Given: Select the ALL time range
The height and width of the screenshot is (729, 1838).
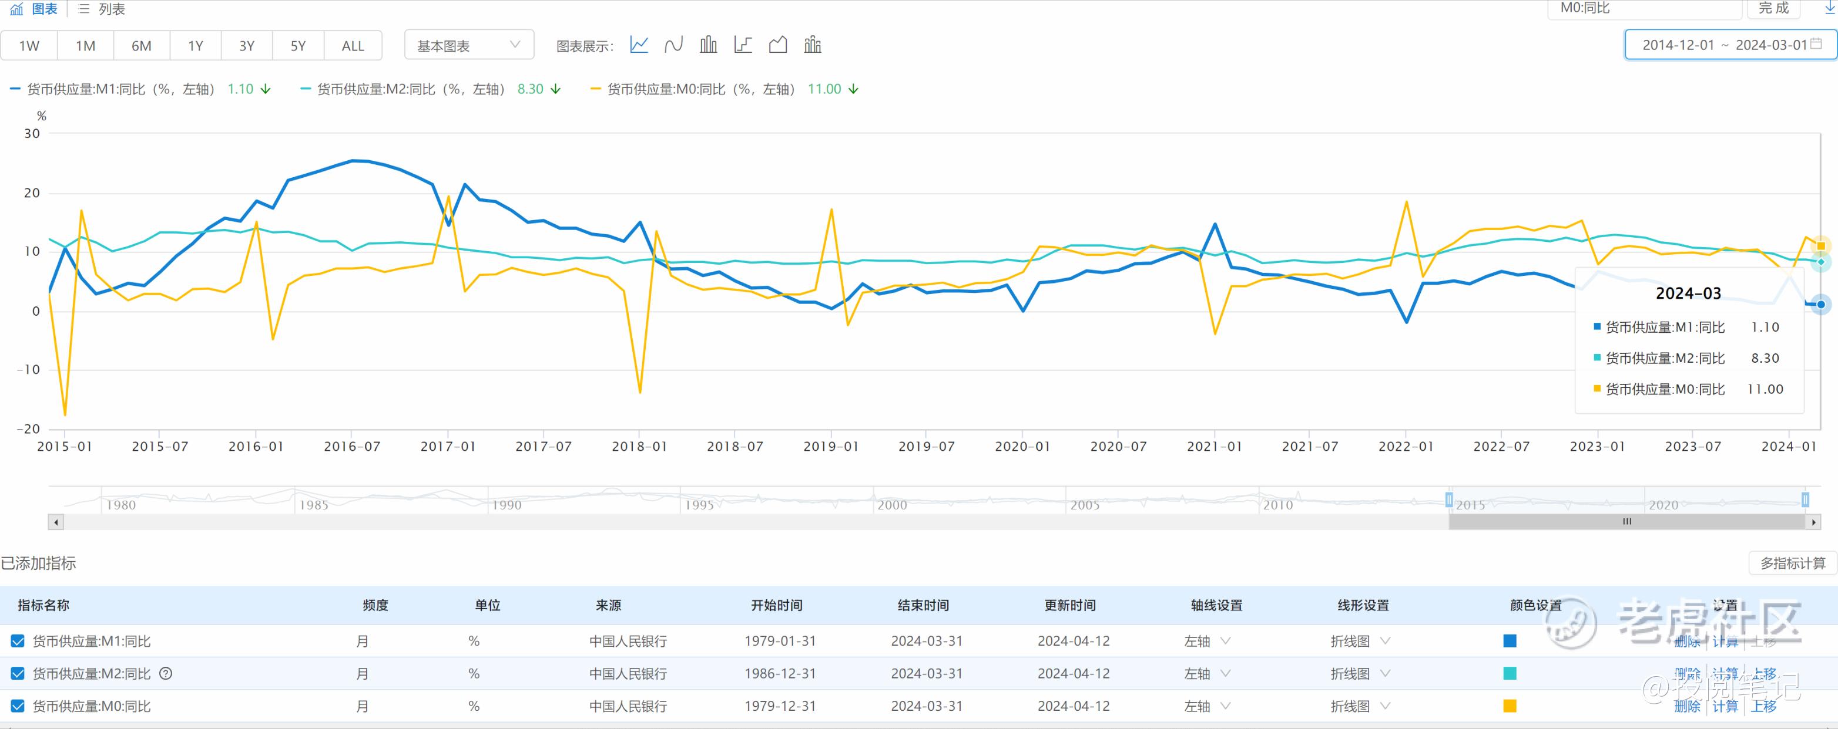Looking at the screenshot, I should pyautogui.click(x=353, y=46).
